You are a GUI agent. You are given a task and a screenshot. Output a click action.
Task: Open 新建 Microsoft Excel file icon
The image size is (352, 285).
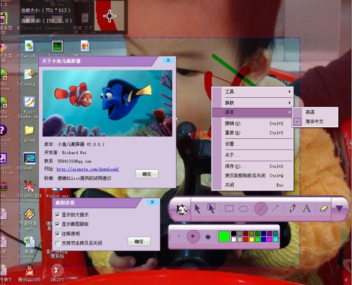[29, 248]
